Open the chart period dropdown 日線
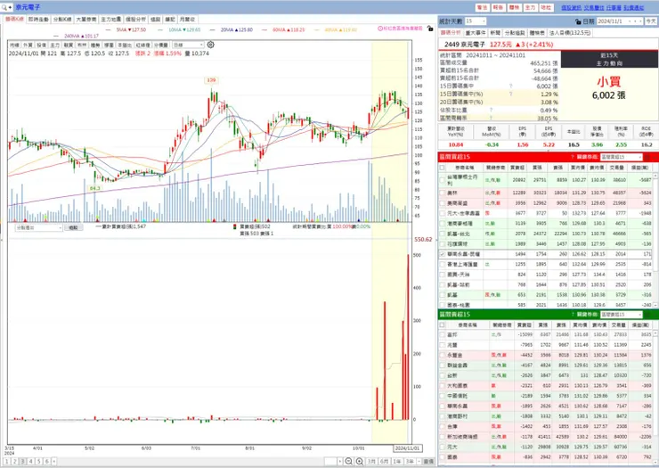The image size is (659, 468). [188, 45]
